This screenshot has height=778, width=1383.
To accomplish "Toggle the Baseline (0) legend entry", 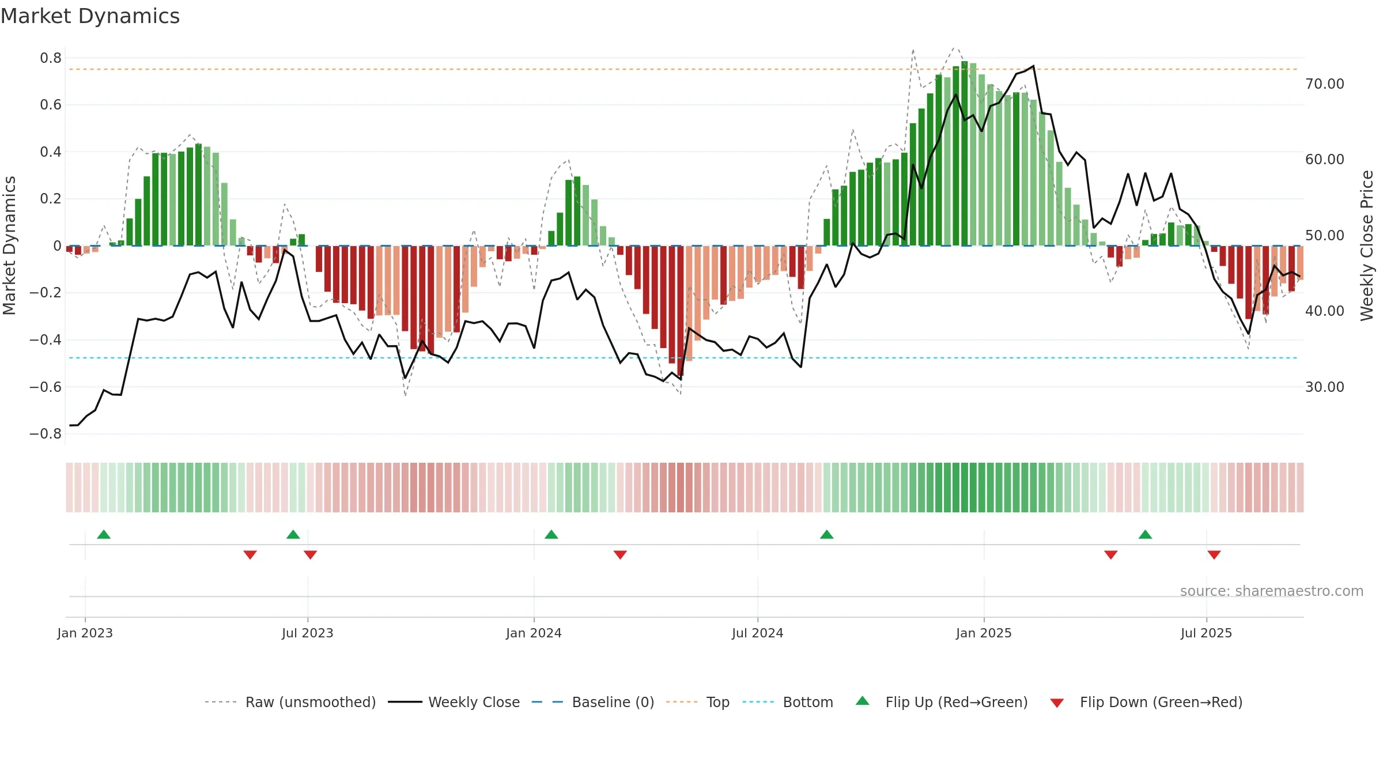I will 593,702.
